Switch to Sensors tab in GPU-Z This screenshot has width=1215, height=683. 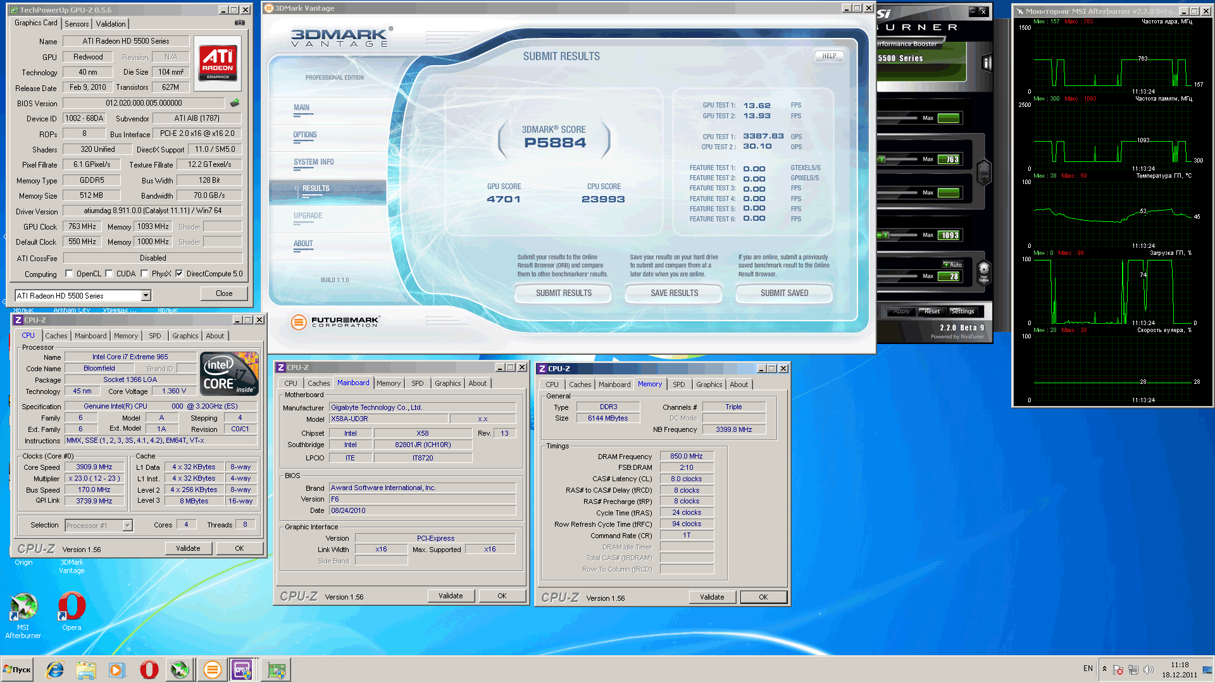point(77,24)
